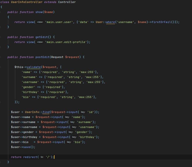Viewport: 192px width, 167px height.
Task: Click the 'name' validation rule key
Action: click(27, 72)
